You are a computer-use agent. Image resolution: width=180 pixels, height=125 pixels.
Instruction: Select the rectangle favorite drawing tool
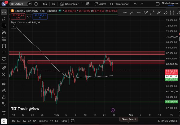point(172,13)
